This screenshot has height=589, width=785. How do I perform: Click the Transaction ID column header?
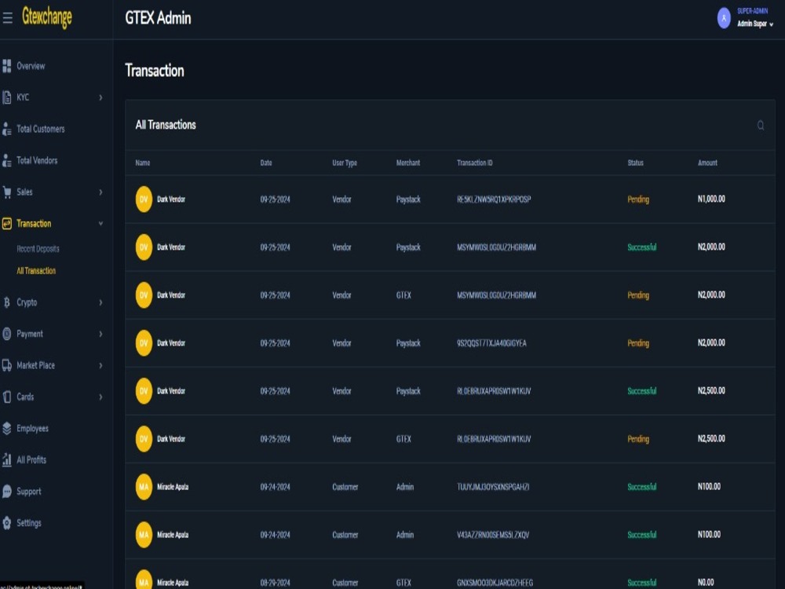point(475,163)
